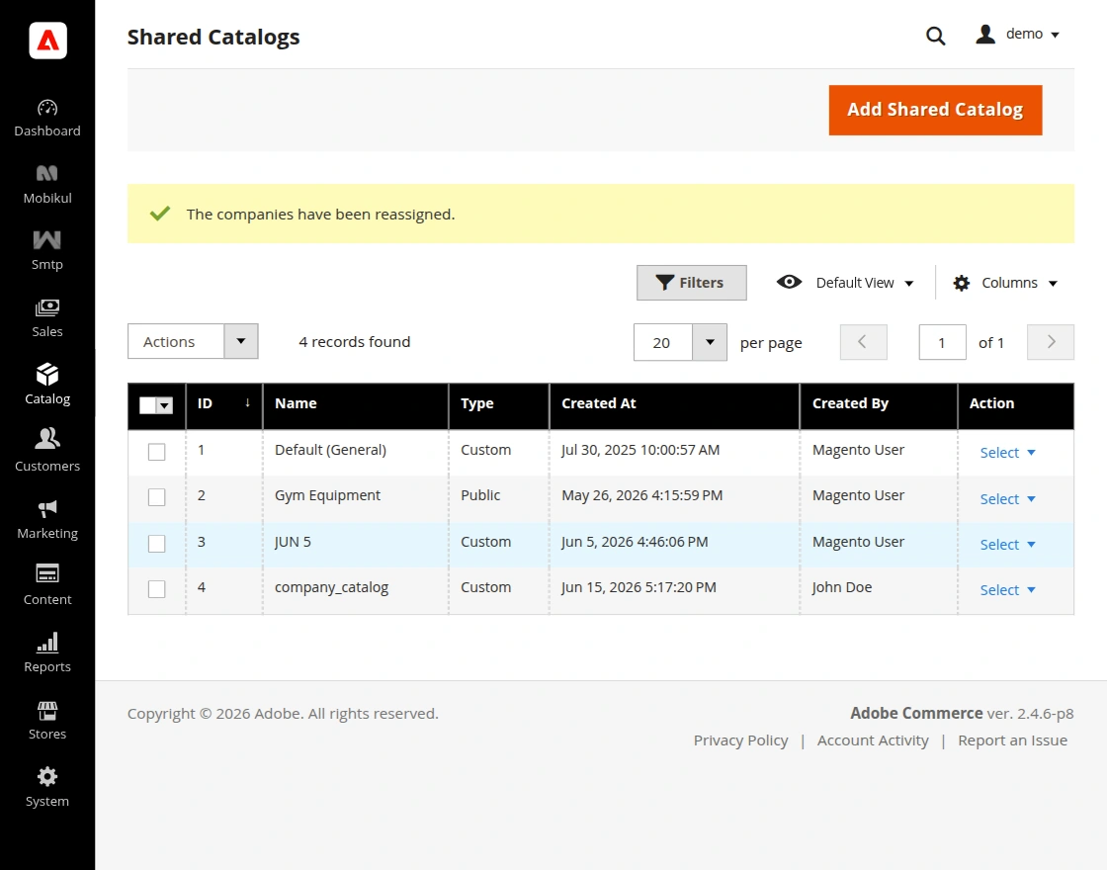Click the Columns gear icon
1107x870 pixels.
[961, 283]
